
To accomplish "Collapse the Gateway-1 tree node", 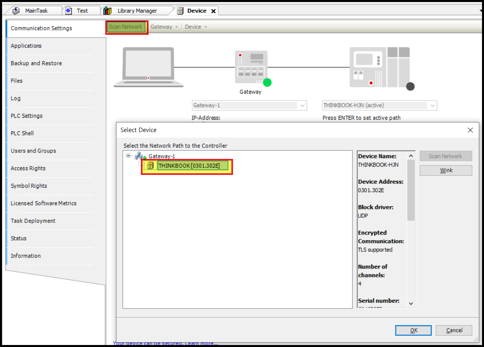I will coord(128,156).
